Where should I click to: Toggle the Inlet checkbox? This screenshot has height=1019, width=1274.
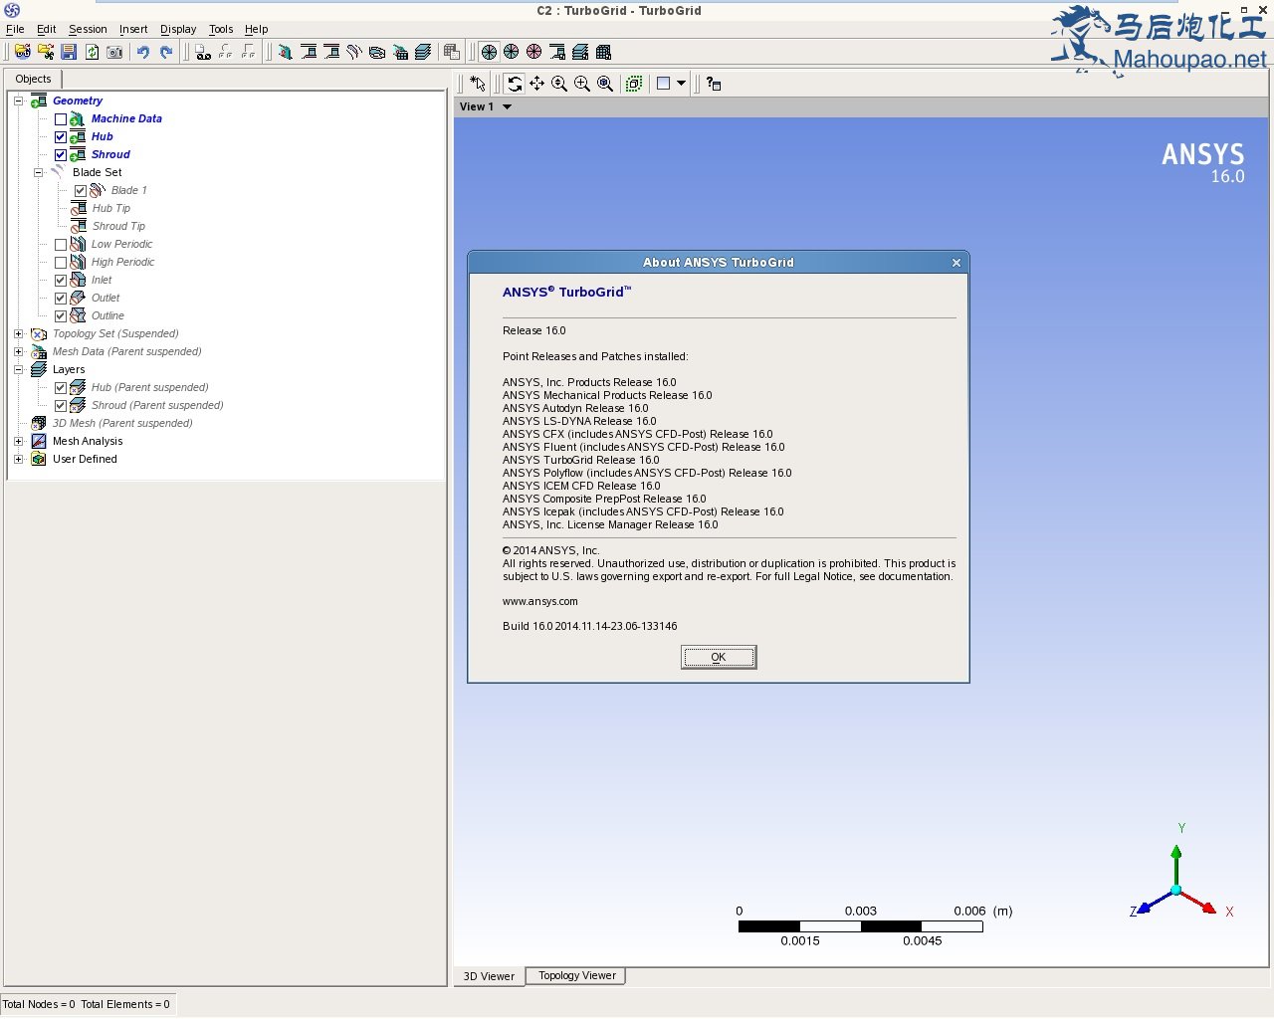(61, 281)
